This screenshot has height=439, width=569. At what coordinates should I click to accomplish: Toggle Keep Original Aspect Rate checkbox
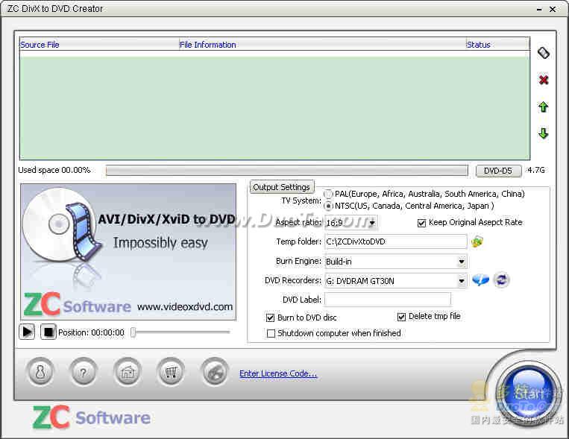click(421, 223)
